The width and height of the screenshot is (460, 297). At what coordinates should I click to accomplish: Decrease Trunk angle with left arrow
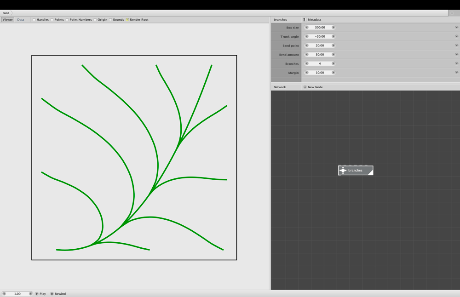tap(307, 36)
